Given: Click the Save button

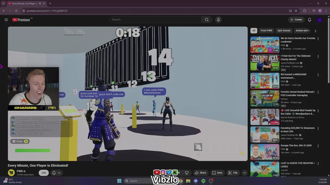Looking at the screenshot, I should coord(217,173).
